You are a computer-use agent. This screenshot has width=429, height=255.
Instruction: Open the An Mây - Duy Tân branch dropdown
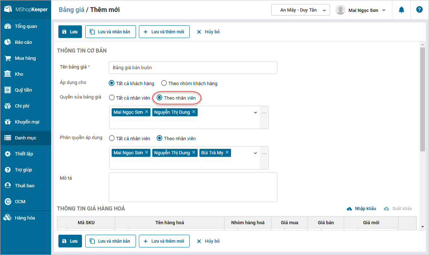pyautogui.click(x=300, y=10)
